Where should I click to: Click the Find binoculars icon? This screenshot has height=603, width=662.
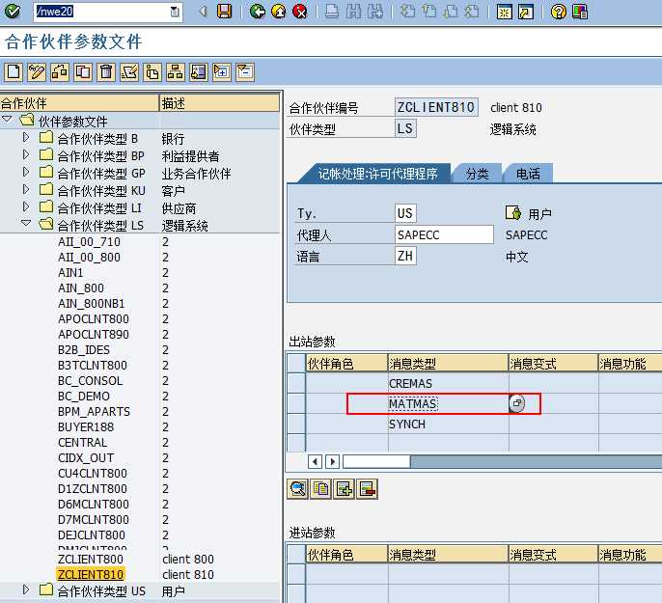[353, 12]
